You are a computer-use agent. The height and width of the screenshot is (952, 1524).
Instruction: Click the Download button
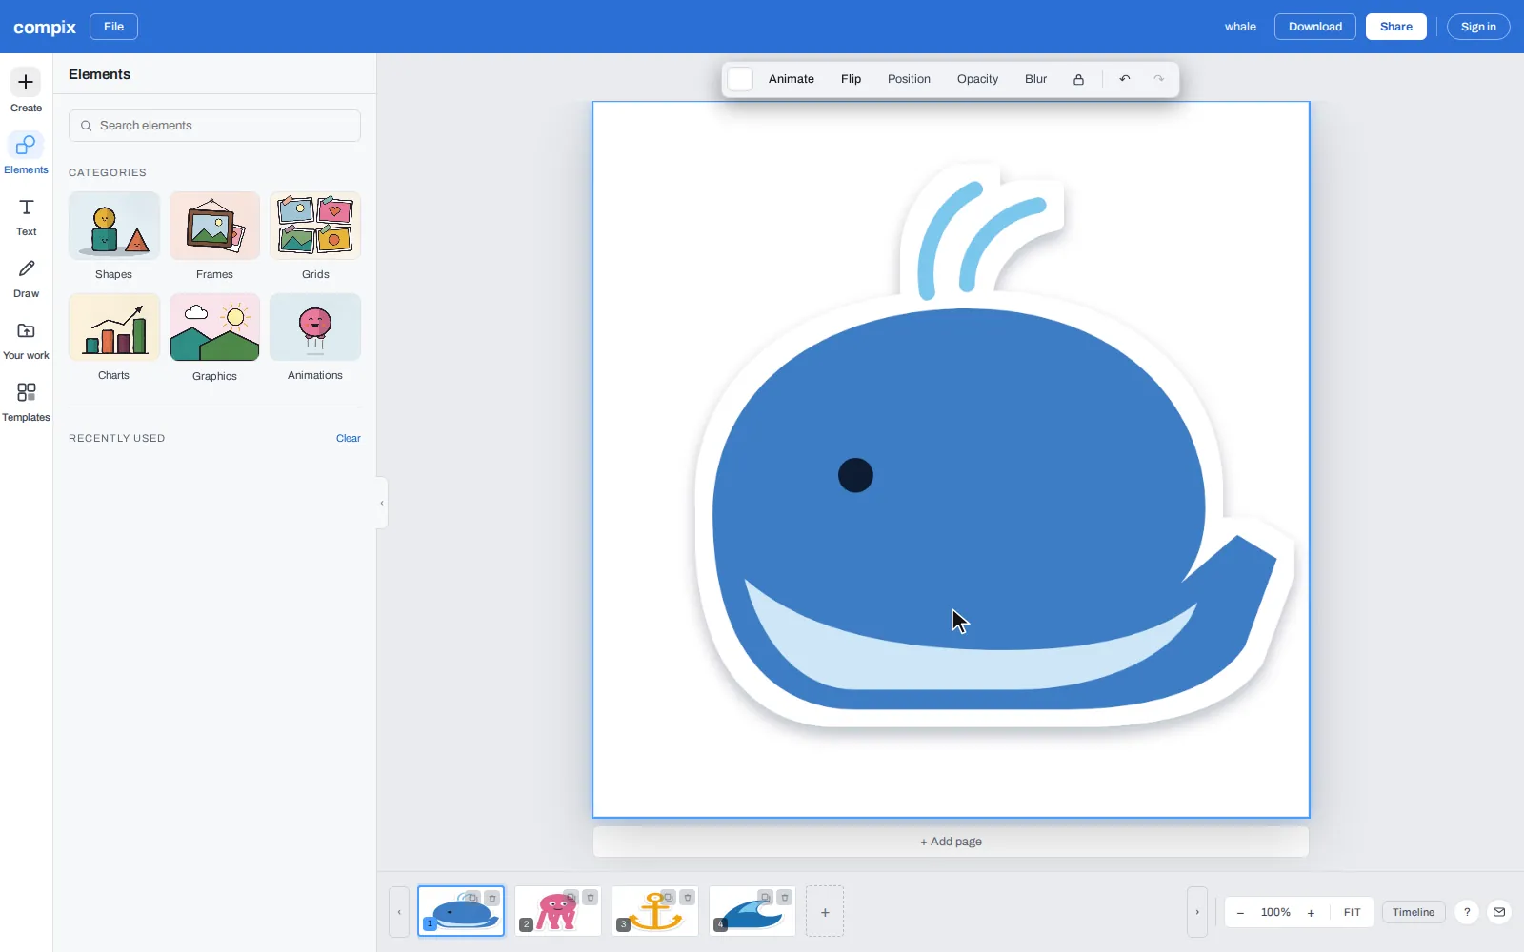click(x=1315, y=27)
